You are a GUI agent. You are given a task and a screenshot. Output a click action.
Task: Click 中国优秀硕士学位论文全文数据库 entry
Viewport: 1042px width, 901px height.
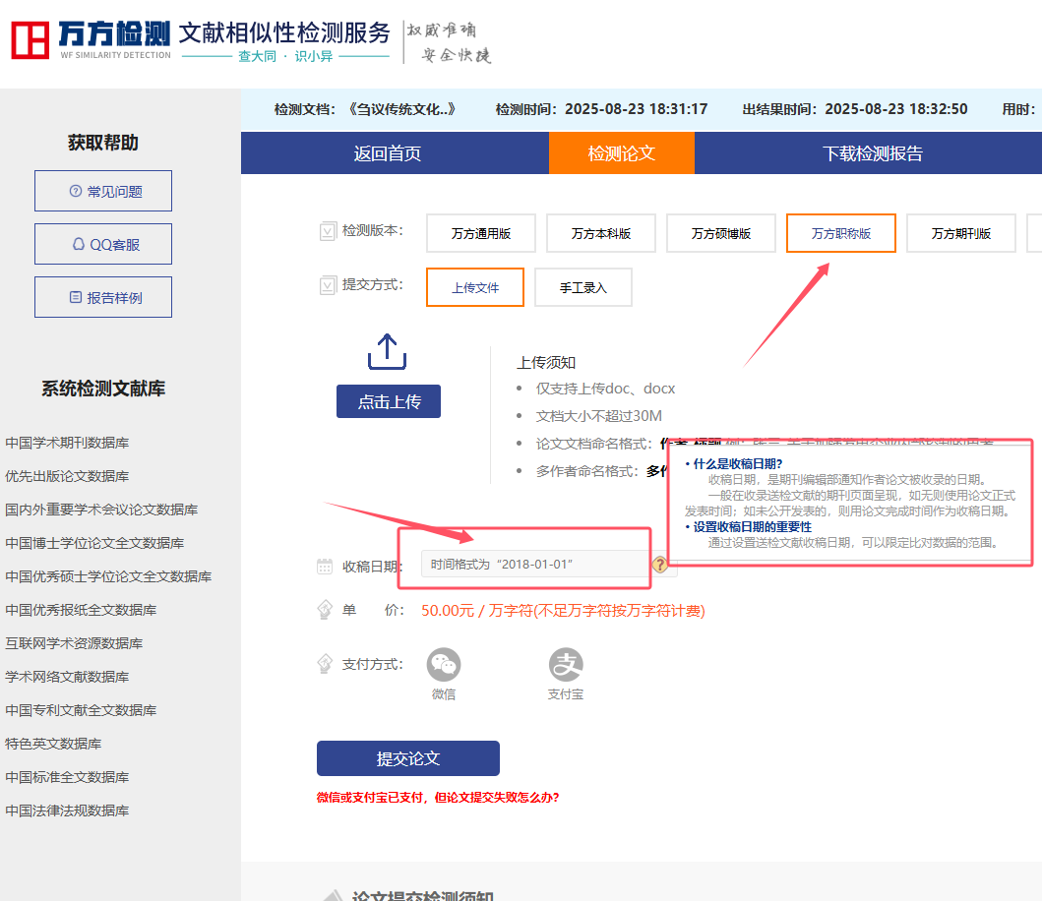108,576
